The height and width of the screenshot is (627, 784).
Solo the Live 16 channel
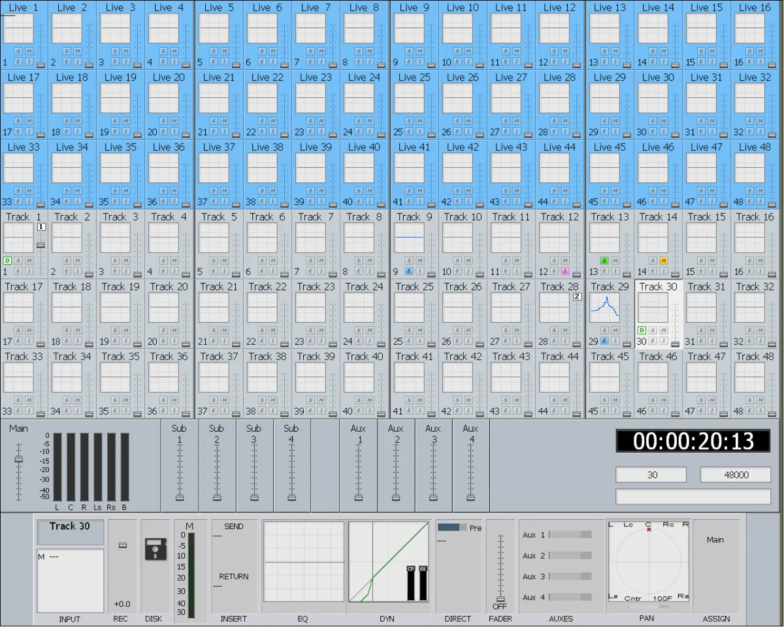click(x=750, y=51)
